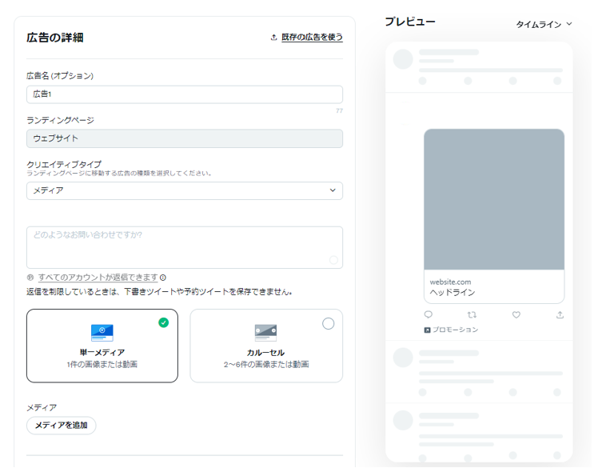Click the retweet icon in preview tweet
Viewport: 606px width, 472px height.
point(472,315)
